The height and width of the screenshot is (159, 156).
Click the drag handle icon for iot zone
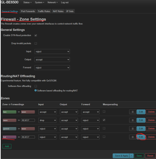point(133,137)
